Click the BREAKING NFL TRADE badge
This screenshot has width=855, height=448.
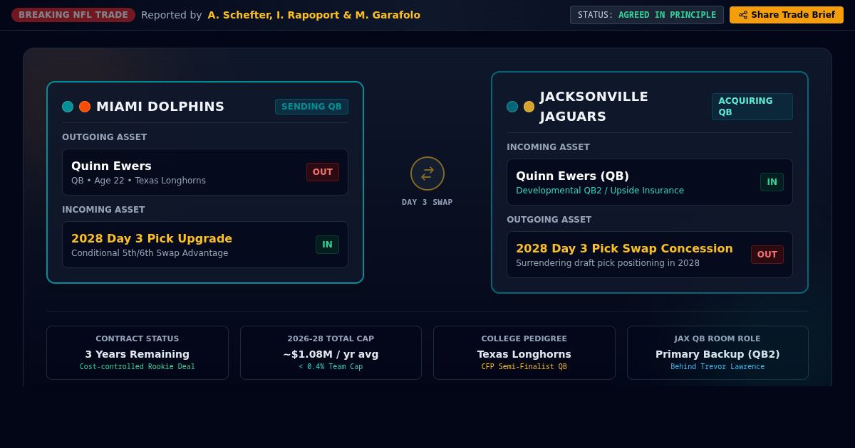[x=73, y=15]
